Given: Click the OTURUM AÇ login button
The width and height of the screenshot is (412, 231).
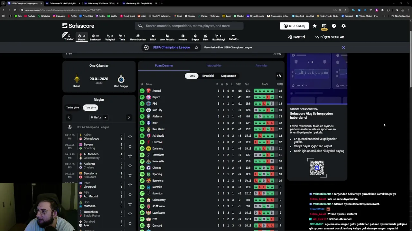Looking at the screenshot, I should (294, 26).
